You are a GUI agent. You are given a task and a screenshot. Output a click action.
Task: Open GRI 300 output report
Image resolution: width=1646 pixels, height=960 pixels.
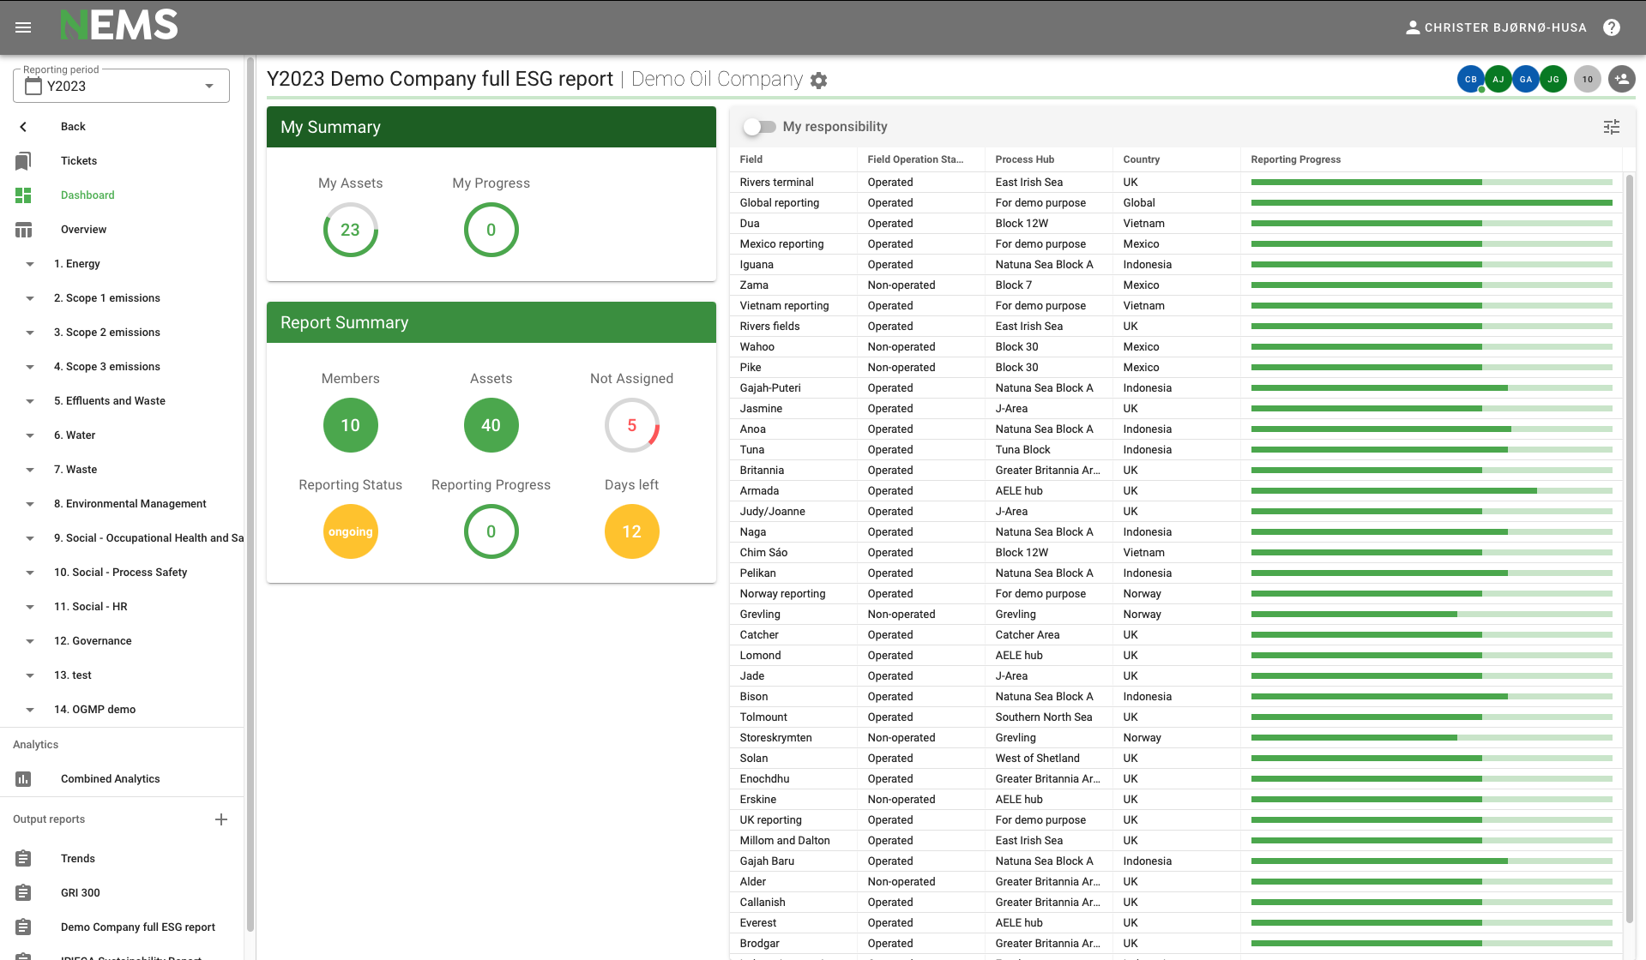click(80, 893)
